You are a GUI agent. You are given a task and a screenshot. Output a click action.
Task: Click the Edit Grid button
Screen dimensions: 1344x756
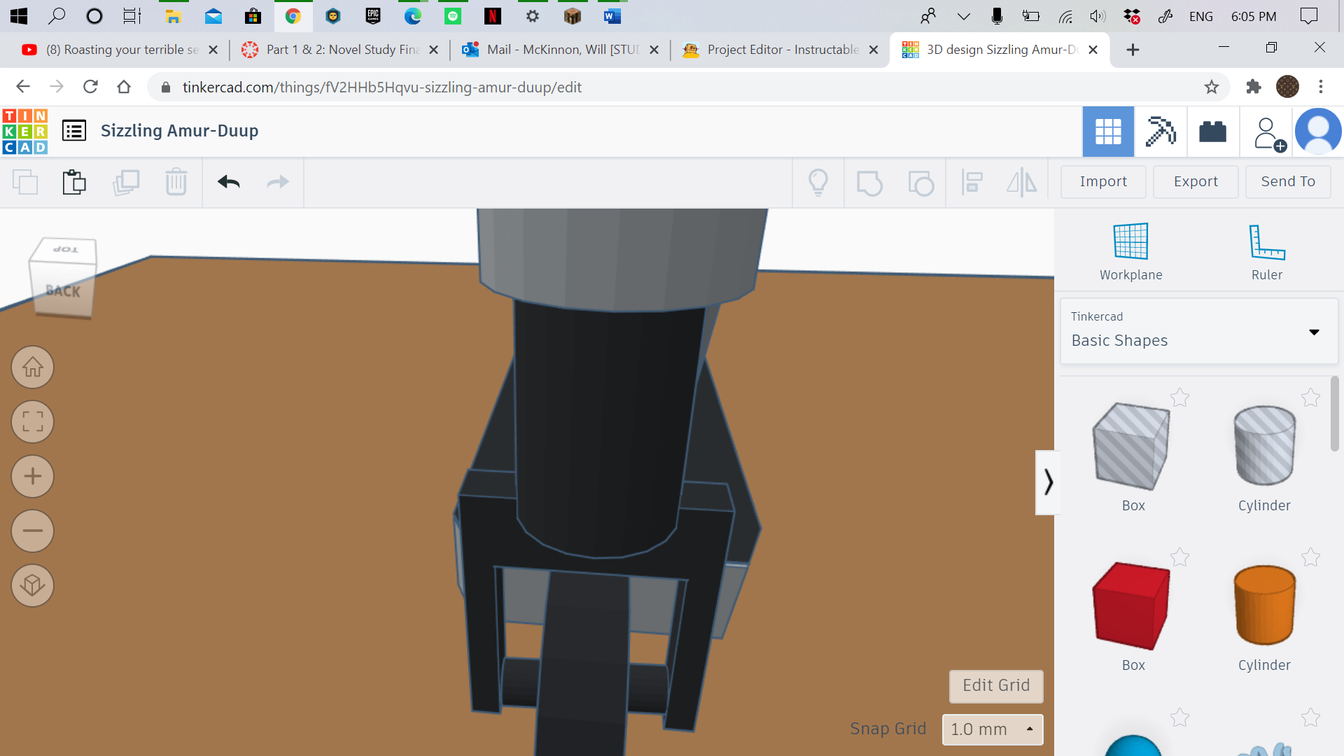[x=996, y=686]
